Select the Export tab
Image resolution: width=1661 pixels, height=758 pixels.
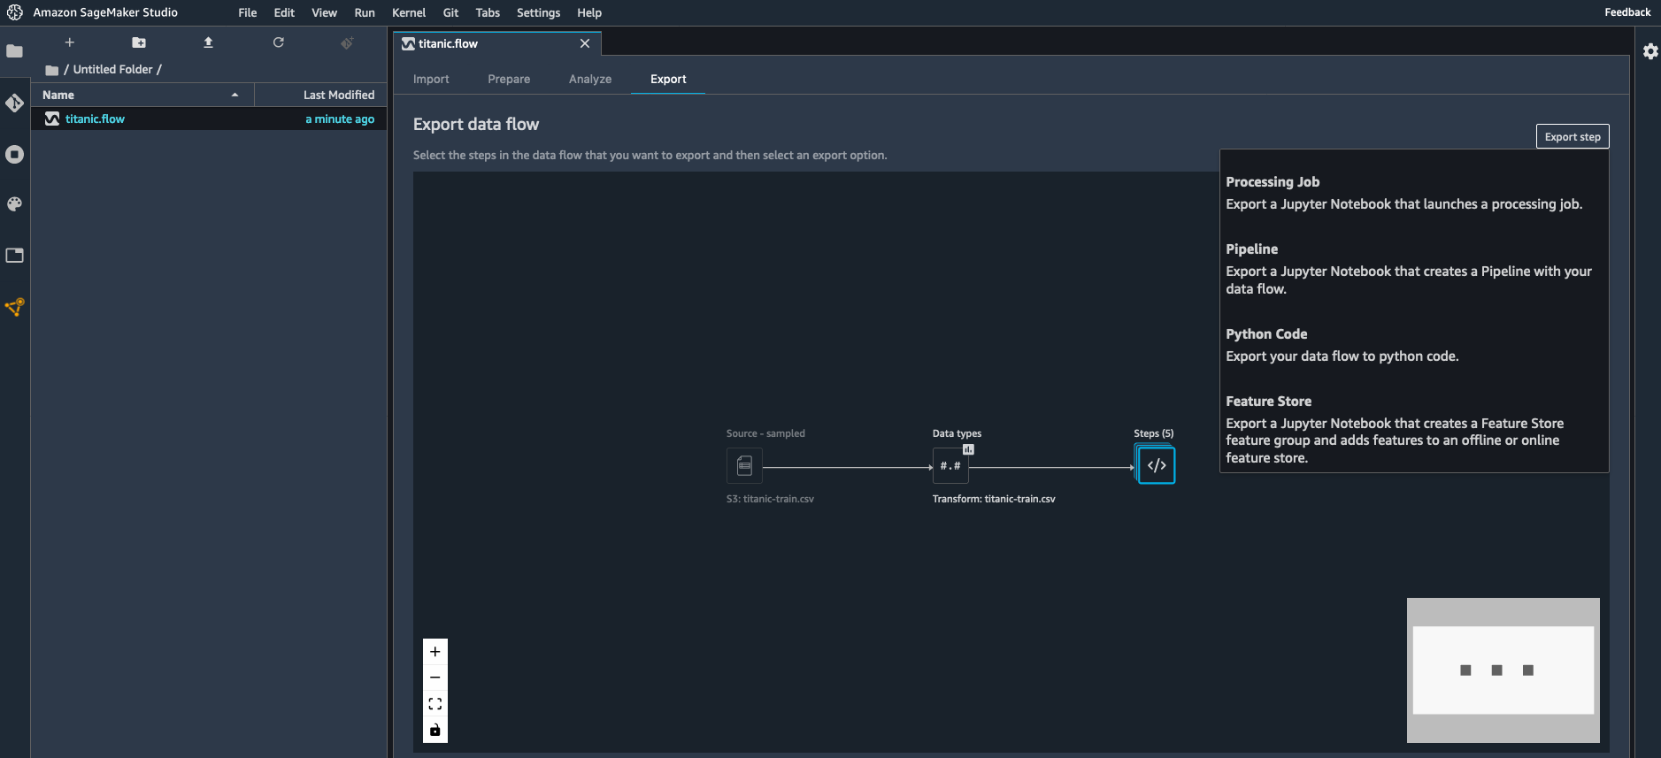point(668,79)
